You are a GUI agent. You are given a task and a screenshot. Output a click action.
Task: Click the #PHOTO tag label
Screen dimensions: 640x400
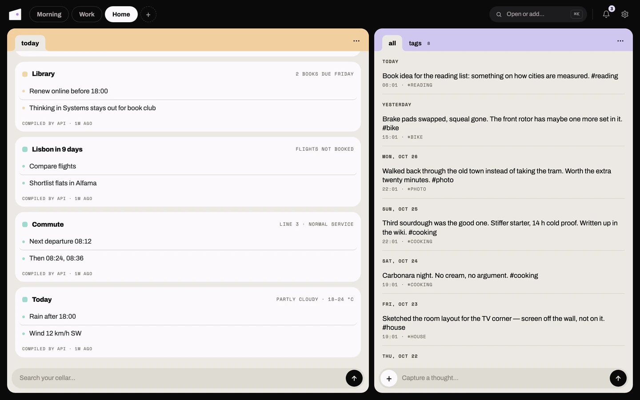tap(417, 189)
